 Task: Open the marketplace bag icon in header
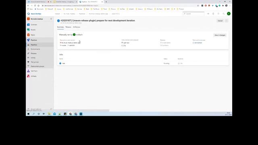pos(213,14)
